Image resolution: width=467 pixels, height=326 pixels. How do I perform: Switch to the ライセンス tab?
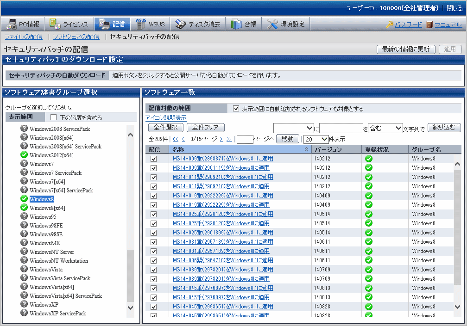[x=69, y=24]
